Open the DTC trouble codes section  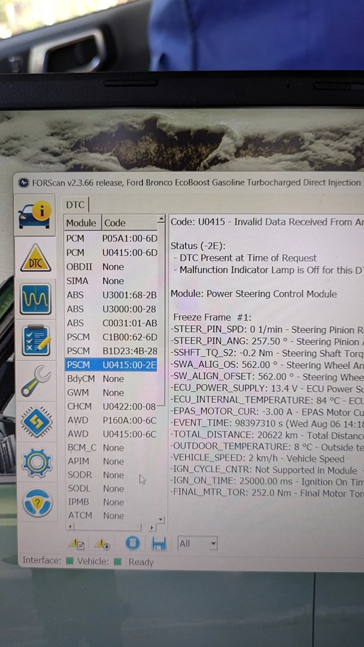click(35, 258)
